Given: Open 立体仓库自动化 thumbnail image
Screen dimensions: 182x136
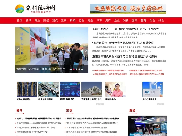Looking at the screenshot, I should [27, 89].
